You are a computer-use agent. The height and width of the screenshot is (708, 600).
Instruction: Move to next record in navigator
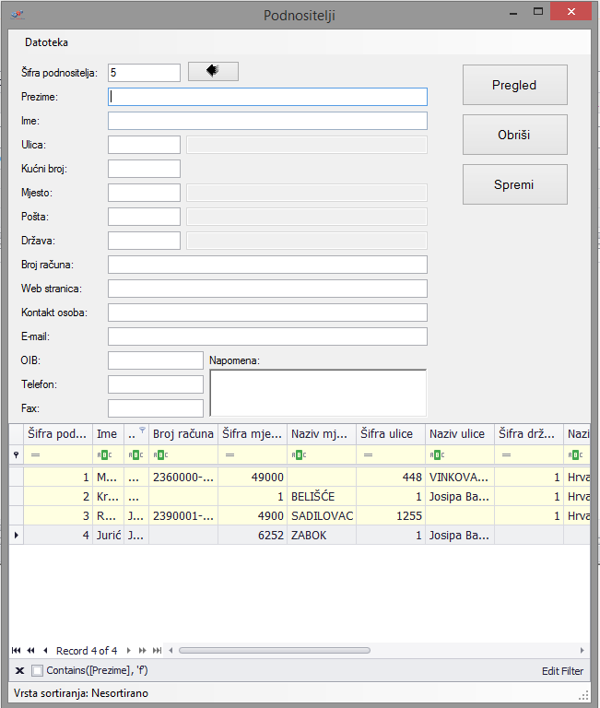coord(129,651)
